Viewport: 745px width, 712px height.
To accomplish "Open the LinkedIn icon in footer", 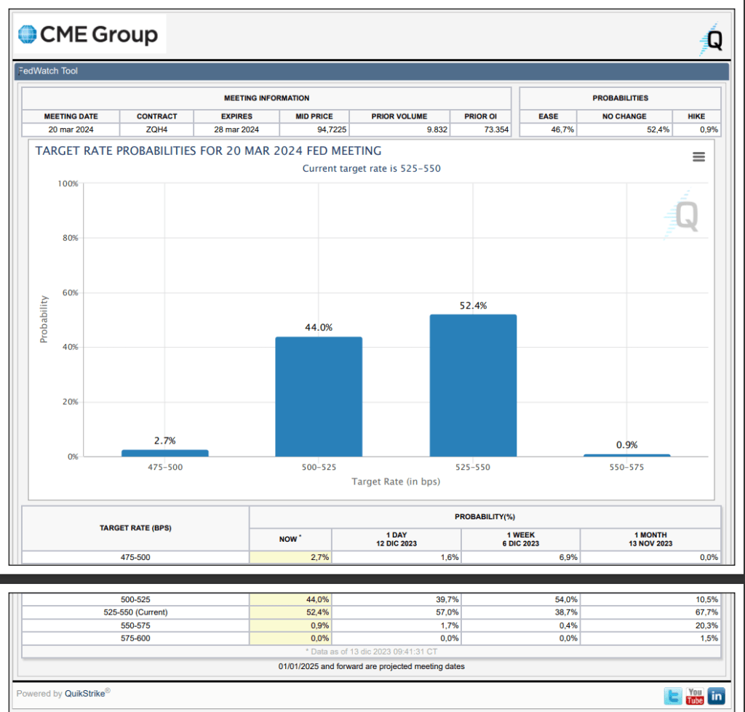I will (x=716, y=696).
